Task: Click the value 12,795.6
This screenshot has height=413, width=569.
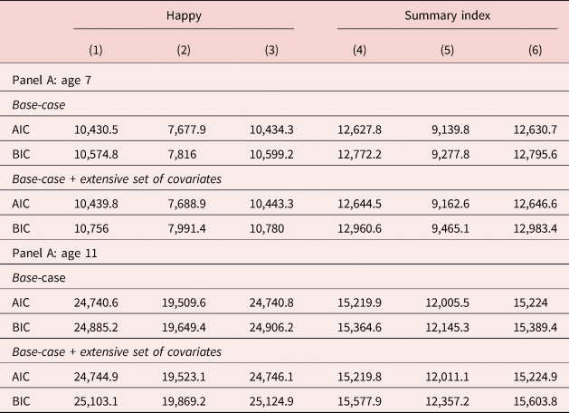Action: click(536, 161)
